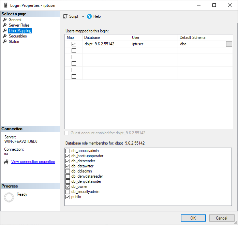The image size is (238, 225).
Task: Click the wrench icon beside Status
Action: tap(5, 41)
